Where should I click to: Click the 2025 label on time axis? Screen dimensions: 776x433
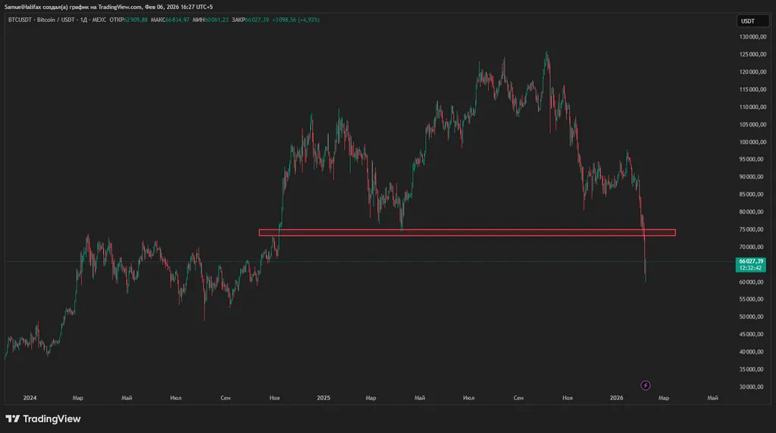pyautogui.click(x=324, y=397)
